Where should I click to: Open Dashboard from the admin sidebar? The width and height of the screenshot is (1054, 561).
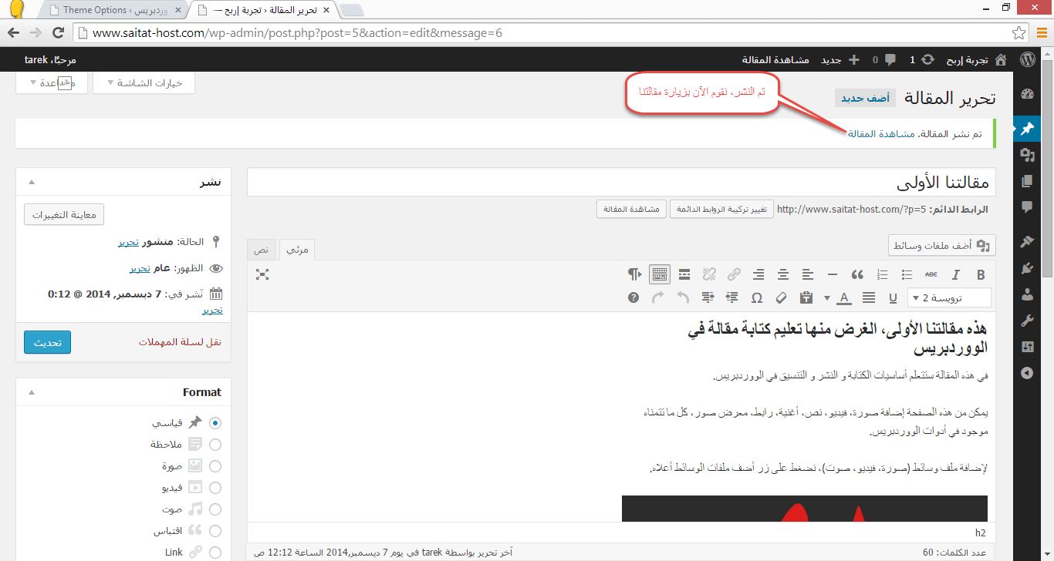click(1027, 95)
